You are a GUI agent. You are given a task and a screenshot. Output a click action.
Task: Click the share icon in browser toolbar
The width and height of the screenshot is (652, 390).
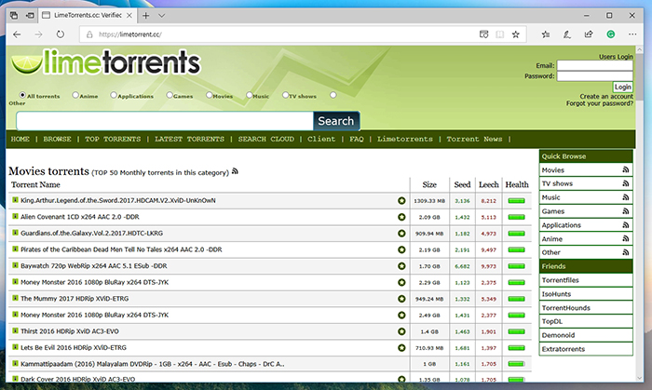point(589,34)
